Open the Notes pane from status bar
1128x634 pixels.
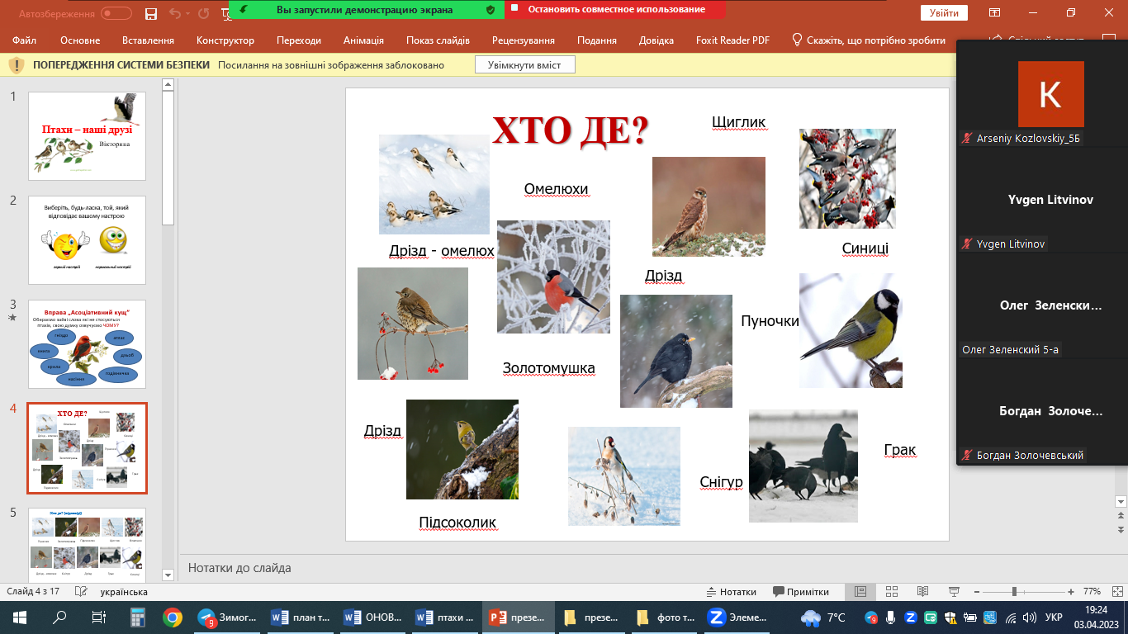coord(731,592)
